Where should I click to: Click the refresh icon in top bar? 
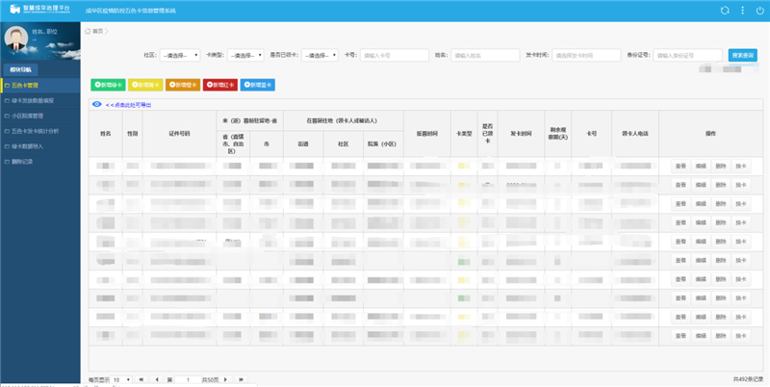tap(725, 10)
